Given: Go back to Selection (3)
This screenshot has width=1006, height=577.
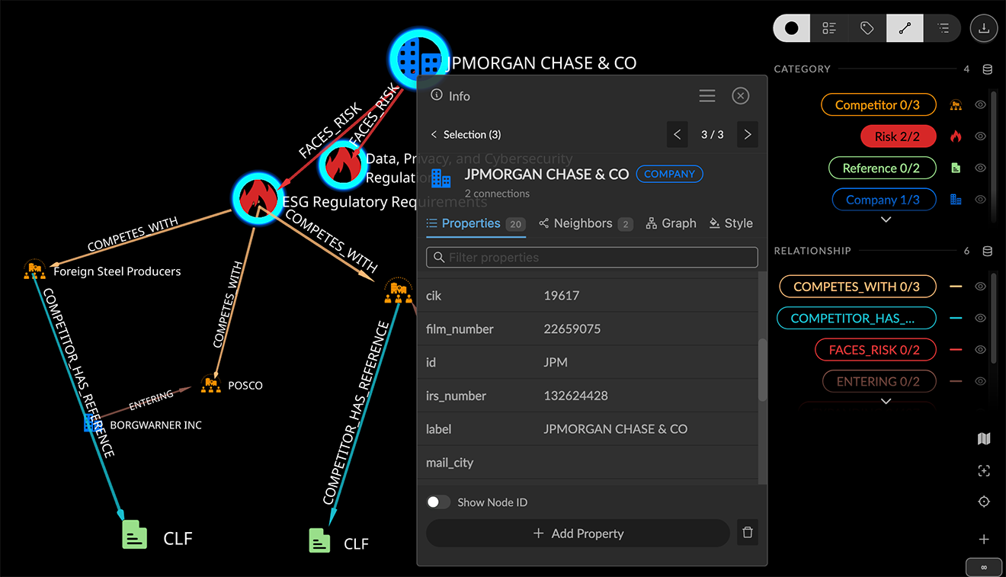Looking at the screenshot, I should [x=466, y=135].
